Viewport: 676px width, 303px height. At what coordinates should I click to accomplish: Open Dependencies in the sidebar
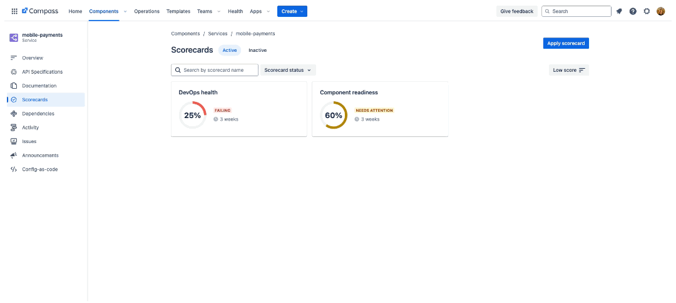pyautogui.click(x=38, y=114)
